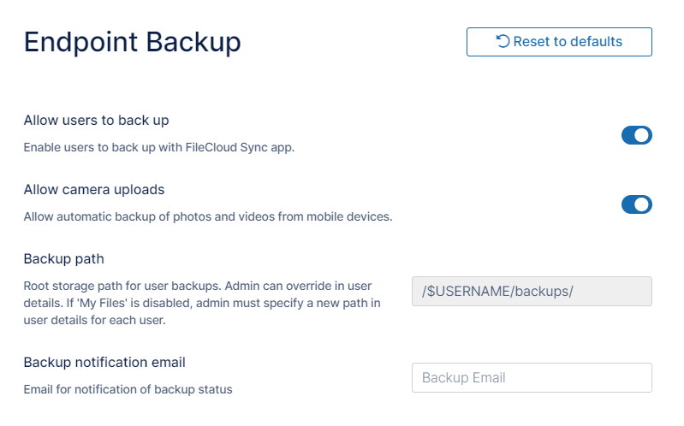Screen dimensions: 684x426
Task: Disable the Allow users to back up toggle
Action: 636,135
